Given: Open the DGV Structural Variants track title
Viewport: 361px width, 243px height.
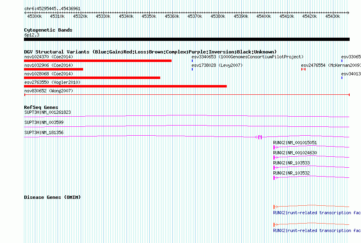Looking at the screenshot, I should point(150,52).
